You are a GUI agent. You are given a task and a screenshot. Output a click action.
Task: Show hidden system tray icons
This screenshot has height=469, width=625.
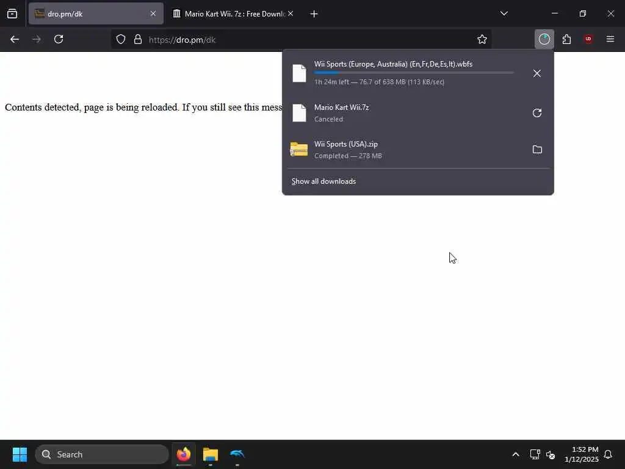pyautogui.click(x=515, y=454)
